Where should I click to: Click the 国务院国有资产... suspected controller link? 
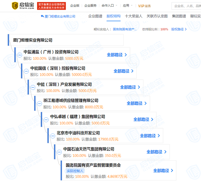coord(125,29)
